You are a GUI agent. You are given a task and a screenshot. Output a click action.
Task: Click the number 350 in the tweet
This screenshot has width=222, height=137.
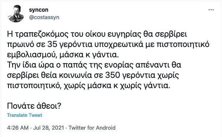tap(113, 75)
